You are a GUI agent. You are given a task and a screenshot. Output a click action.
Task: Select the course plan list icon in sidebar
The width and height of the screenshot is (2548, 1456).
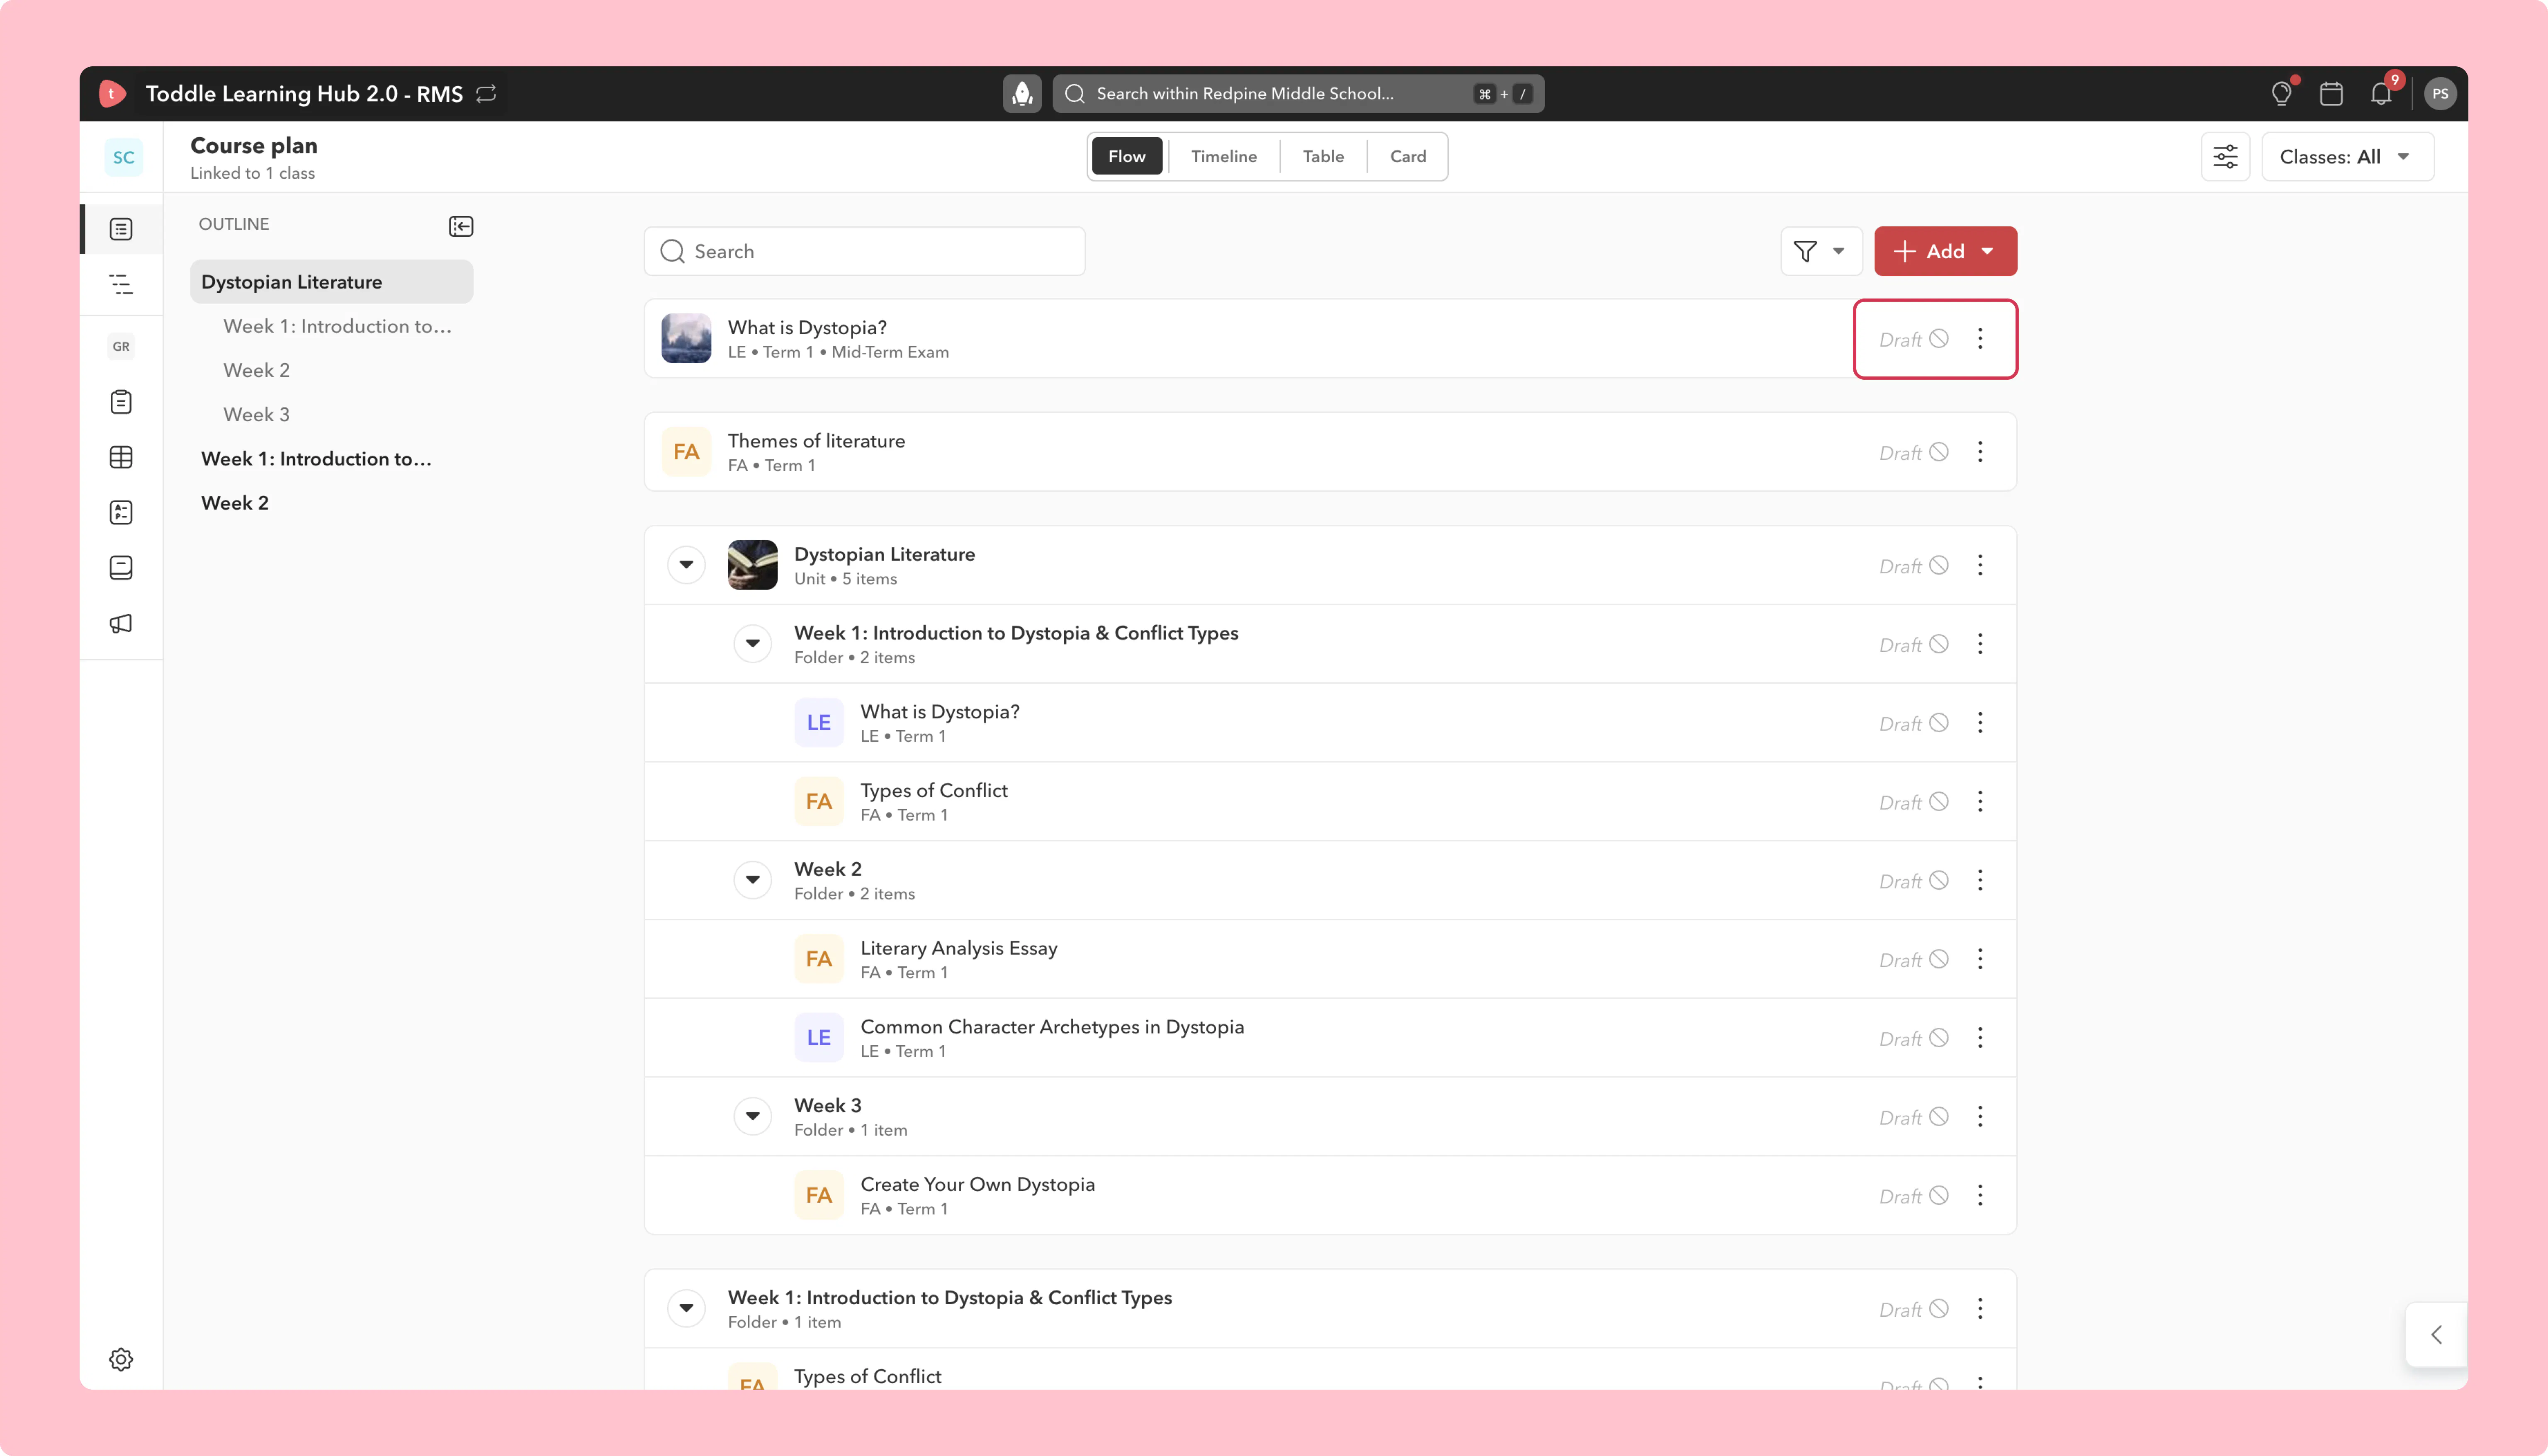(121, 229)
